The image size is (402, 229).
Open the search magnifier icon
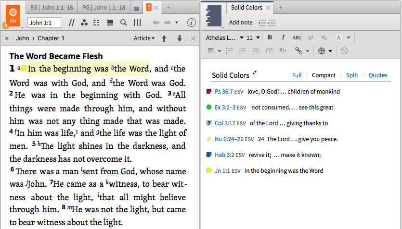(124, 23)
